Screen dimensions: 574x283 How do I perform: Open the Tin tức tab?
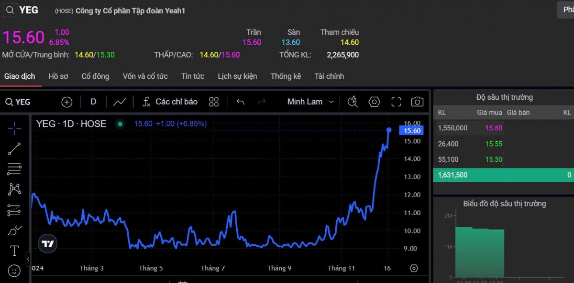click(193, 76)
